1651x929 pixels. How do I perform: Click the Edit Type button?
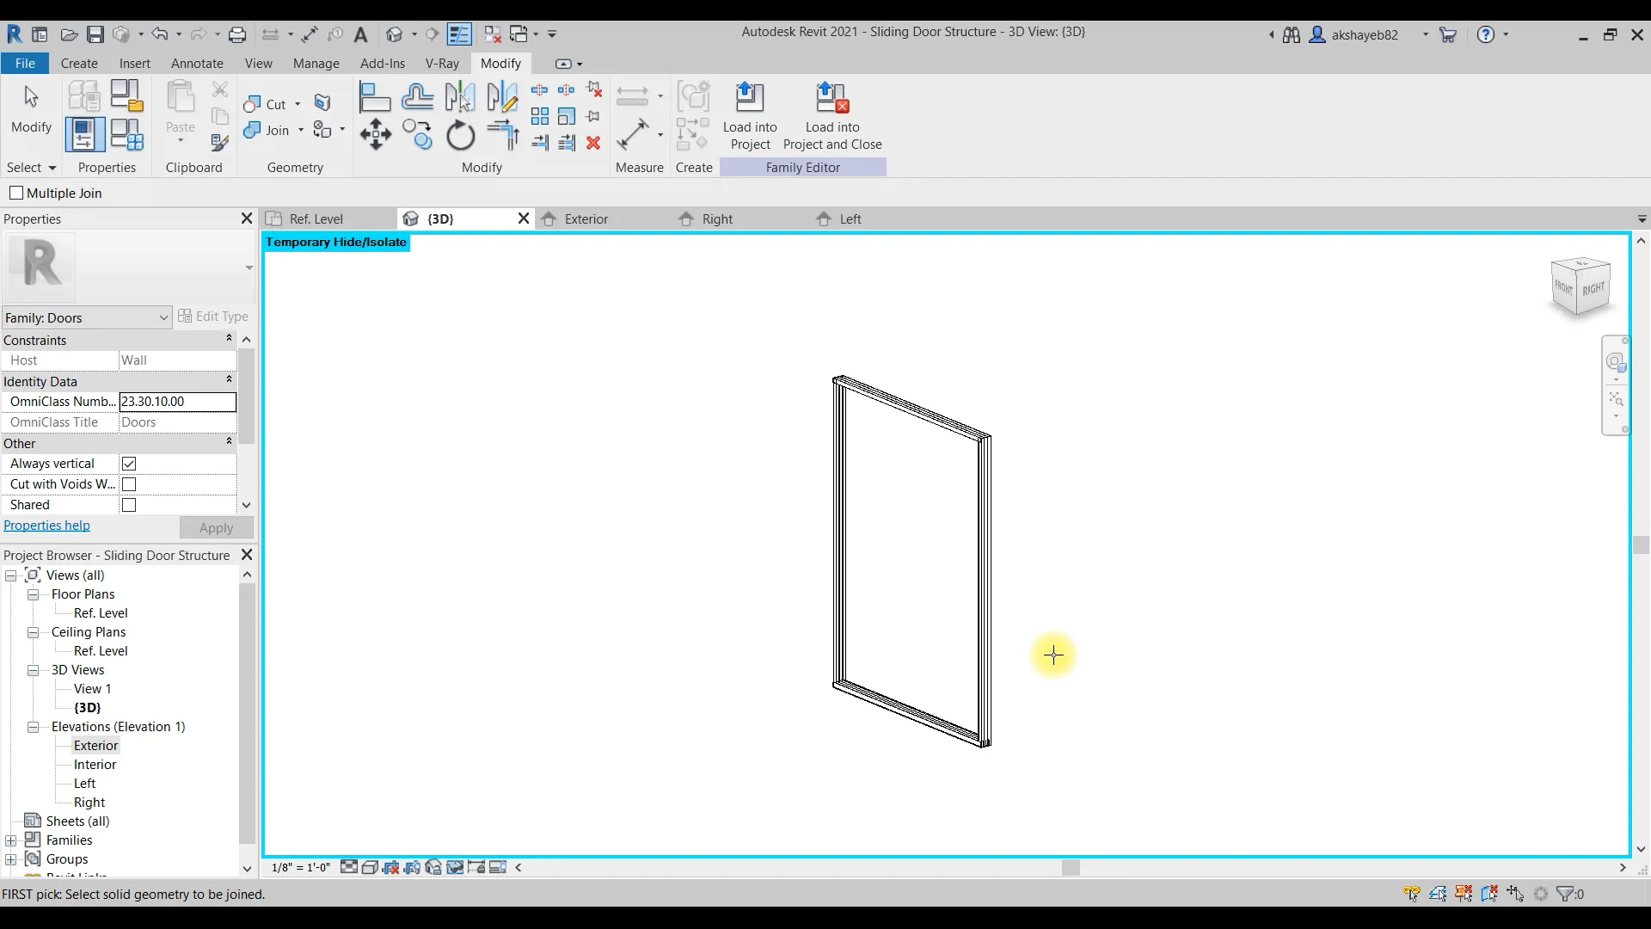click(213, 317)
